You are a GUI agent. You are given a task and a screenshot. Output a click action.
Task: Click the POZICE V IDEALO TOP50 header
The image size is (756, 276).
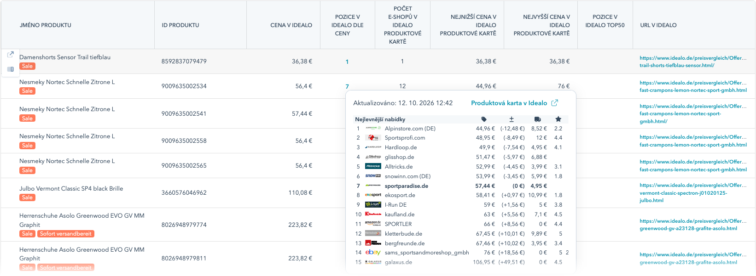[605, 21]
